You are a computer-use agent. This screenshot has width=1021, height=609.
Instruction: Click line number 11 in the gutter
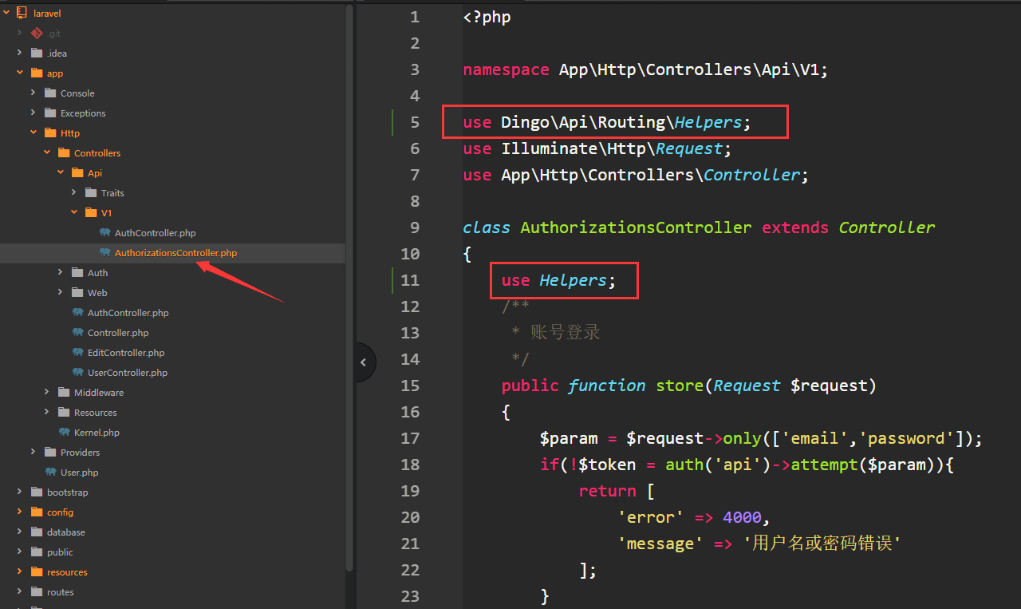tap(410, 280)
